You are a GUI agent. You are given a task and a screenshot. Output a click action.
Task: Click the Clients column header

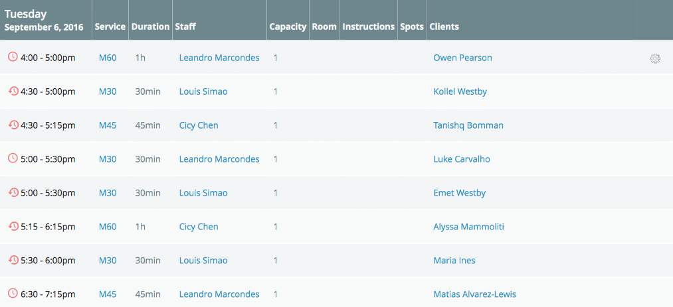(x=444, y=27)
